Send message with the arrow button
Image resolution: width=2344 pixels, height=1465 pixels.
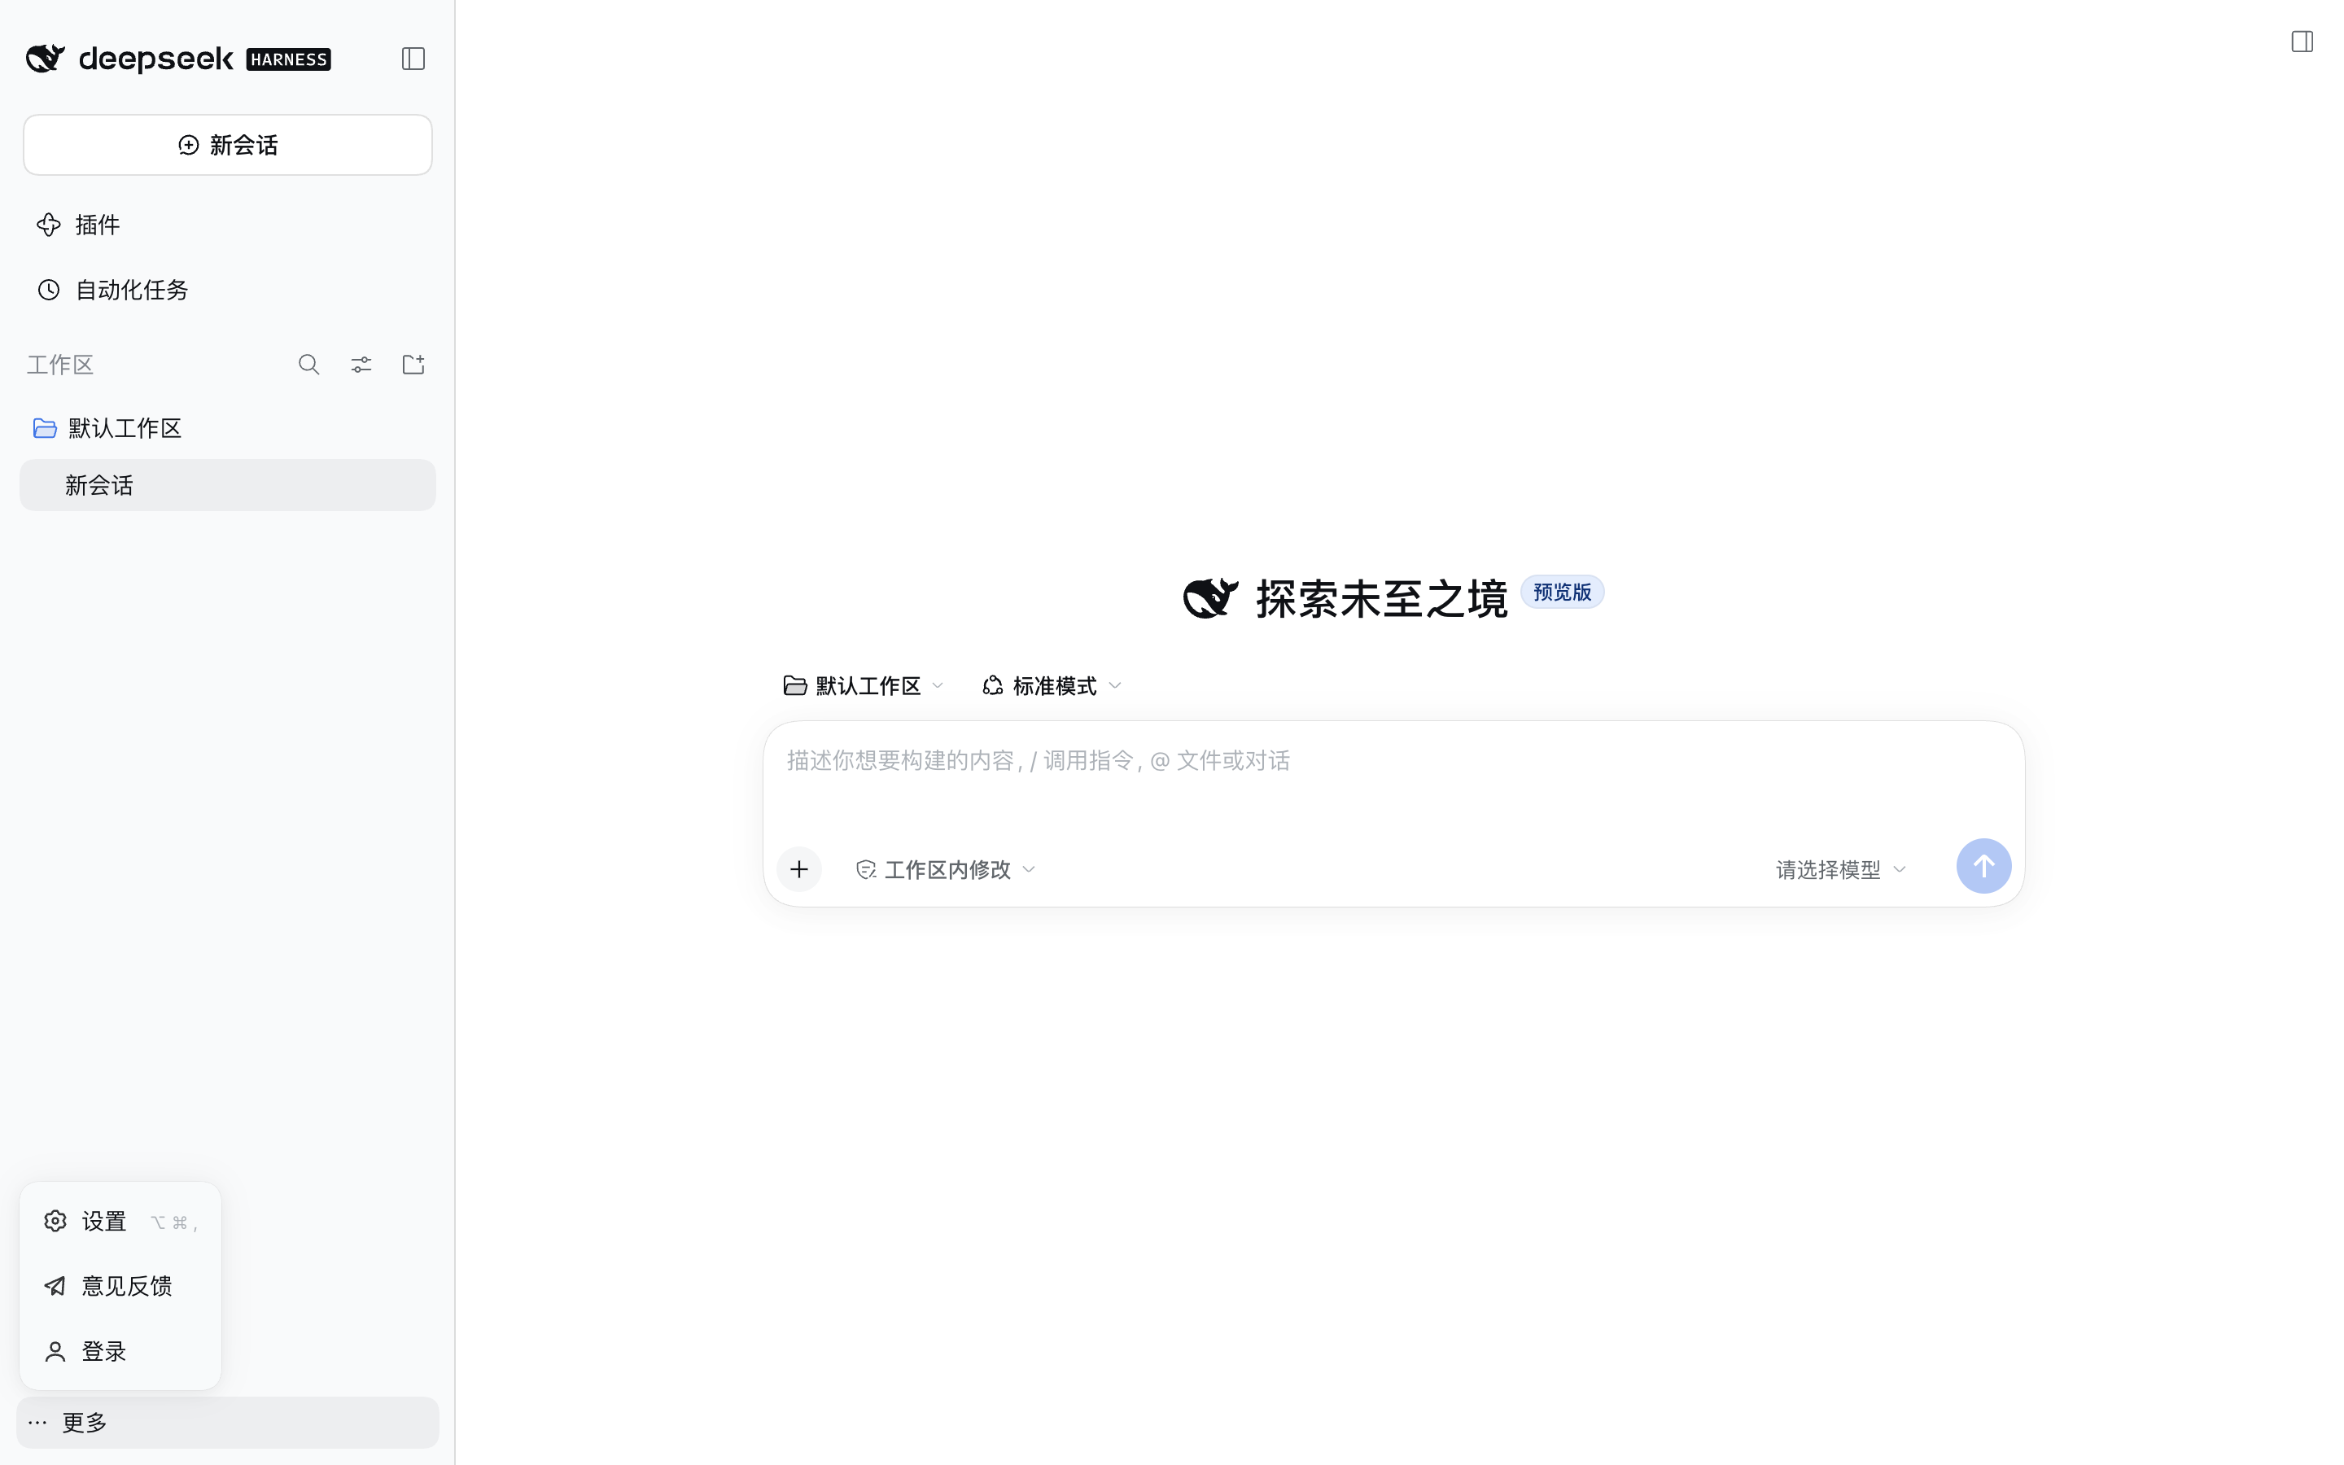coord(1983,866)
